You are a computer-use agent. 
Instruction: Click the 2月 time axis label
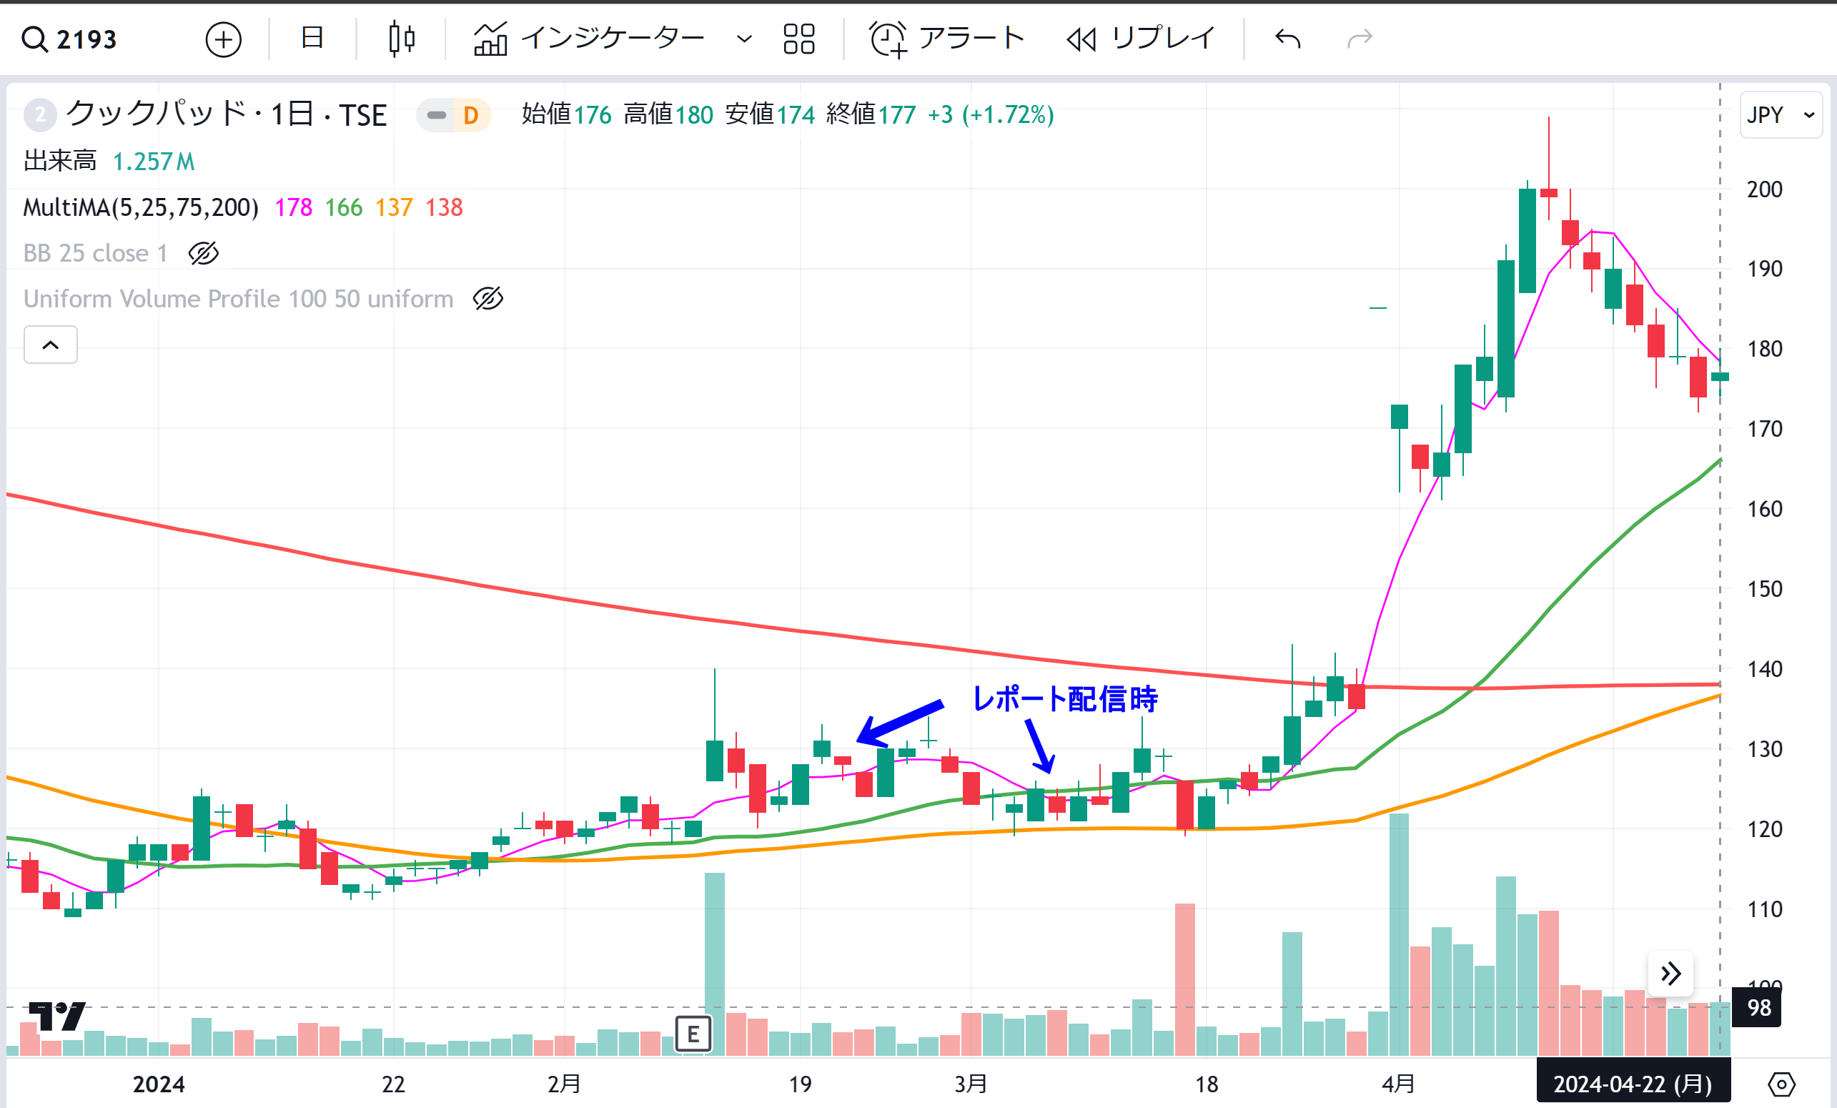click(x=564, y=1084)
